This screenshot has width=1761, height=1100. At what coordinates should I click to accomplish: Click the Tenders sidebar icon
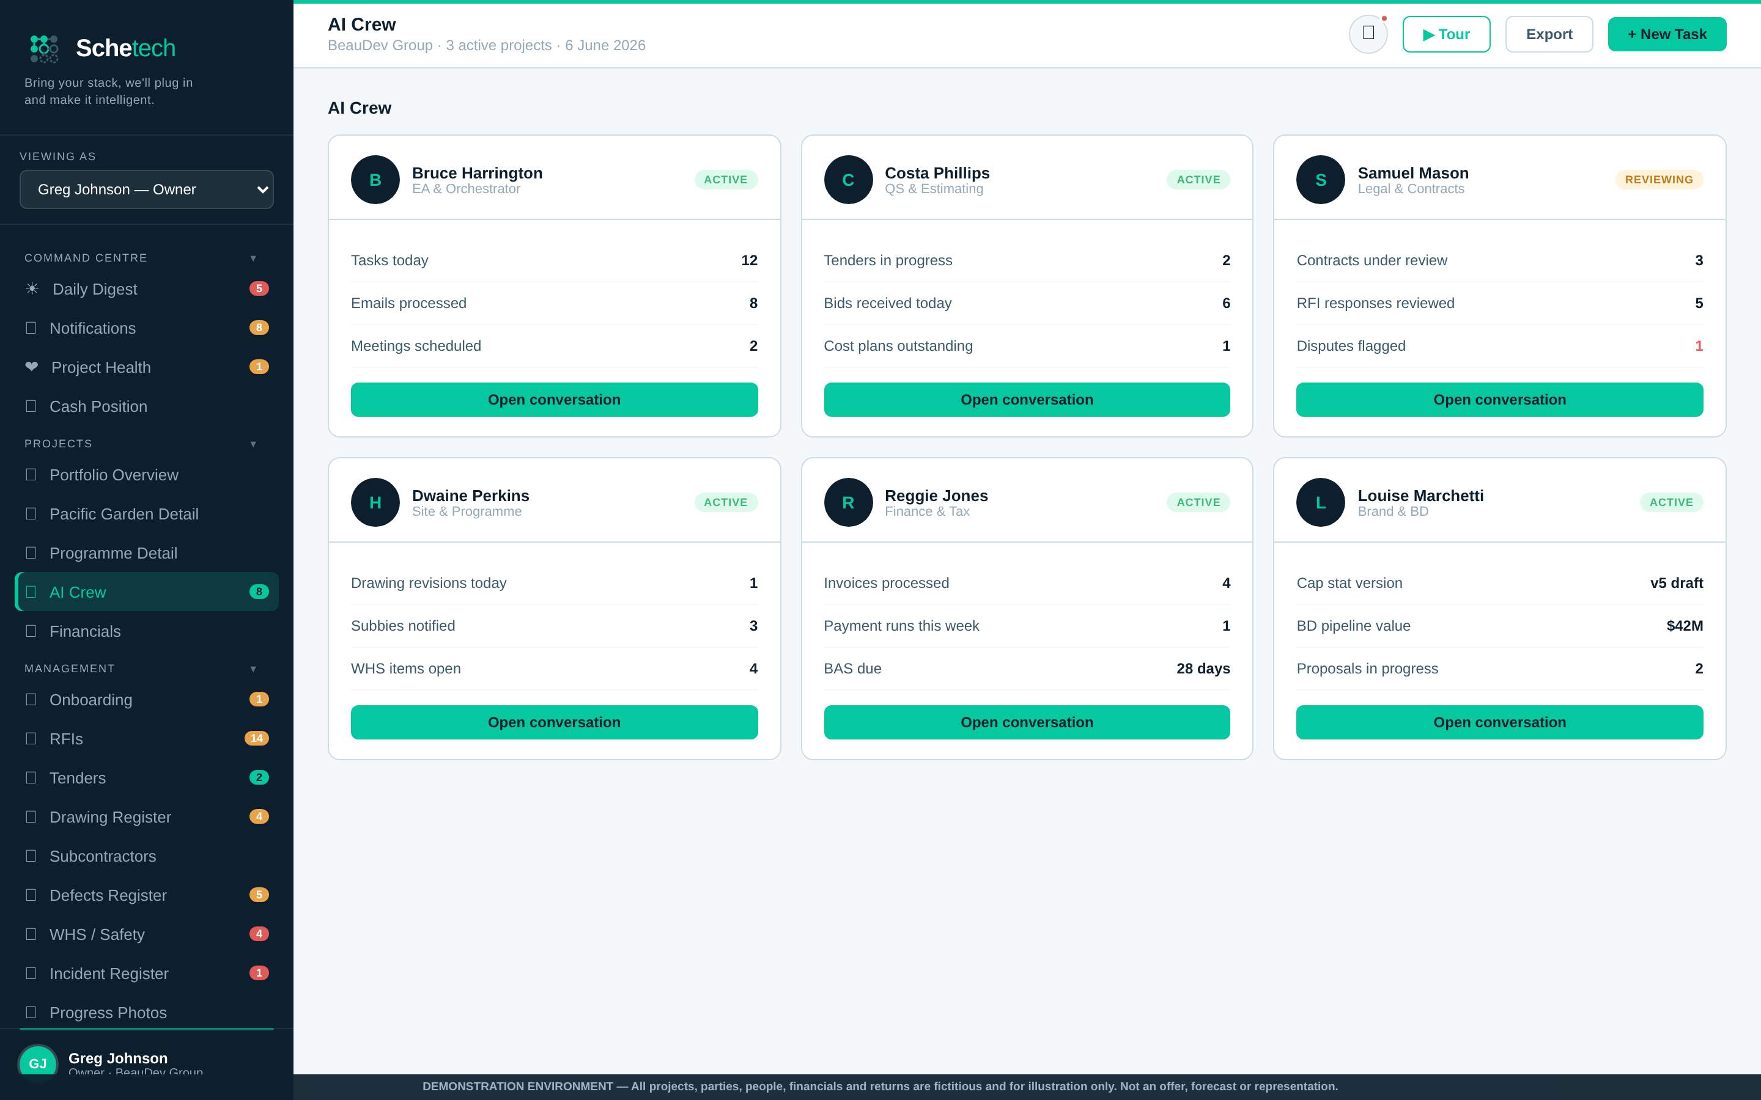[x=31, y=778]
